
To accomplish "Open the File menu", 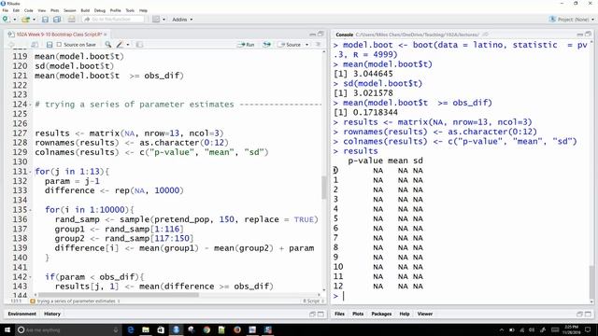I will point(6,10).
